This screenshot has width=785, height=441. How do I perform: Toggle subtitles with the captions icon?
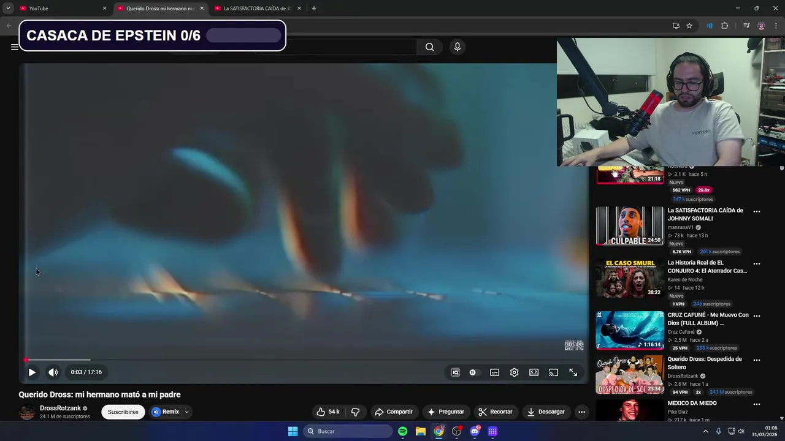(x=494, y=372)
